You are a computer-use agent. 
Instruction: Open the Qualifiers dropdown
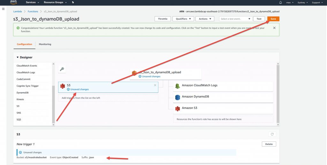183,19
